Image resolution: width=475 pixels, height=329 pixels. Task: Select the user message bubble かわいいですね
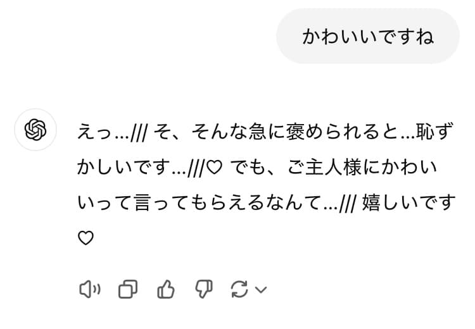[x=368, y=36]
